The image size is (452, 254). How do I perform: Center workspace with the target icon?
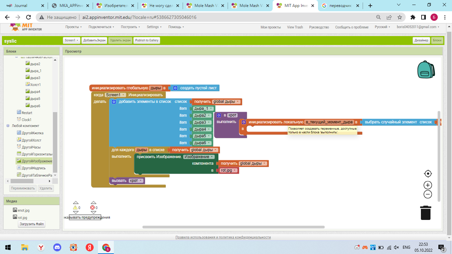click(428, 174)
